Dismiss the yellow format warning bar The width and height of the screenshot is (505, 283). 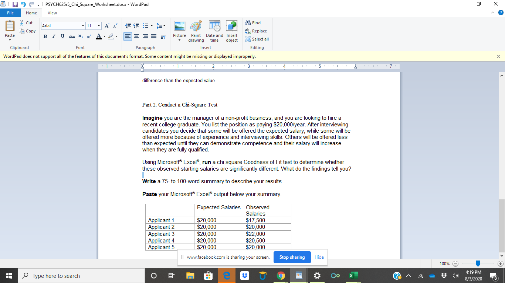tap(498, 56)
